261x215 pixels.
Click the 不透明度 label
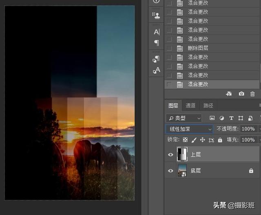click(x=228, y=129)
